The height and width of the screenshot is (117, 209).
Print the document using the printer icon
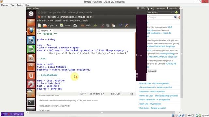pyautogui.click(x=75, y=25)
